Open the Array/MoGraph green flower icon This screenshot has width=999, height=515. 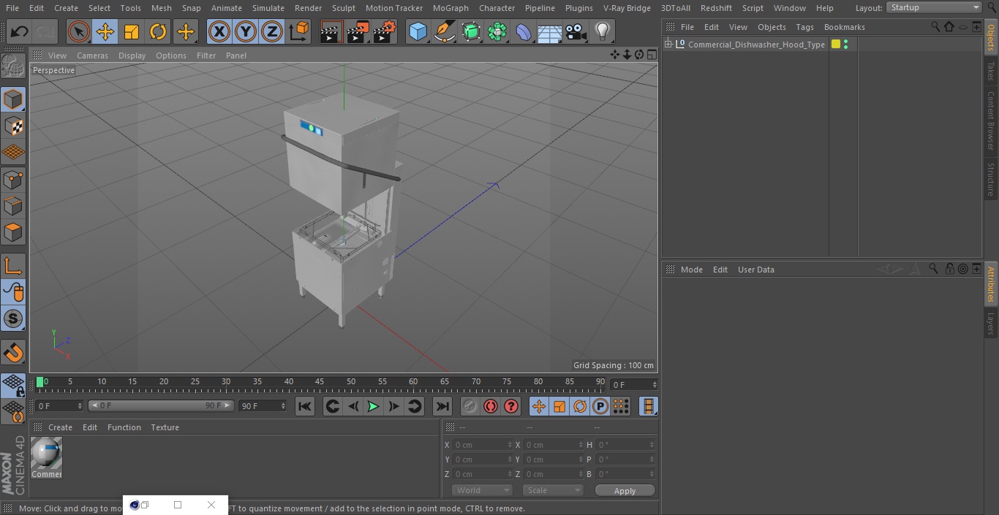497,31
